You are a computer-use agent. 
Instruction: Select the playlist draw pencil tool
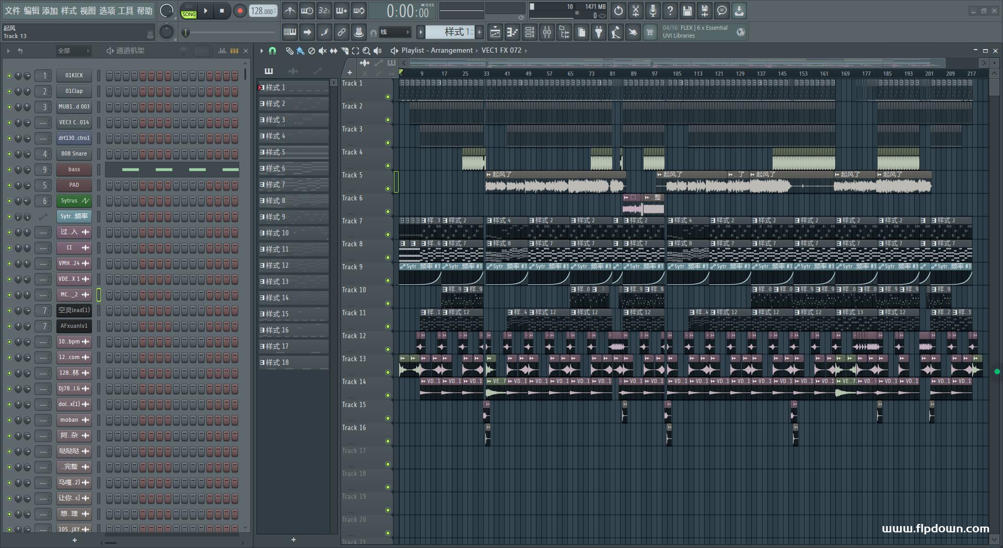(x=289, y=51)
